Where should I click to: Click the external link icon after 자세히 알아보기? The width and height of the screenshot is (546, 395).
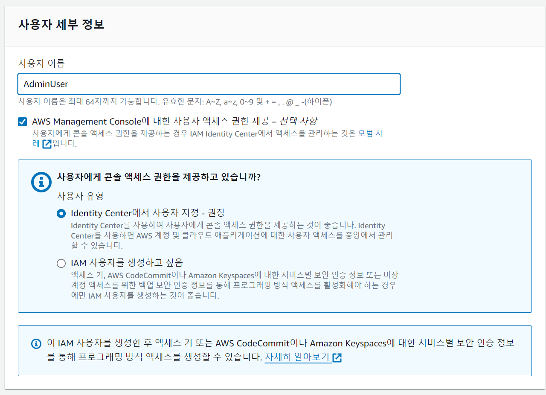point(337,357)
